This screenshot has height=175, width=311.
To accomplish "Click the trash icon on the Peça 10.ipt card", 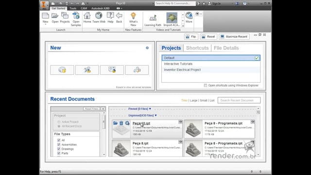I will pyautogui.click(x=121, y=123).
